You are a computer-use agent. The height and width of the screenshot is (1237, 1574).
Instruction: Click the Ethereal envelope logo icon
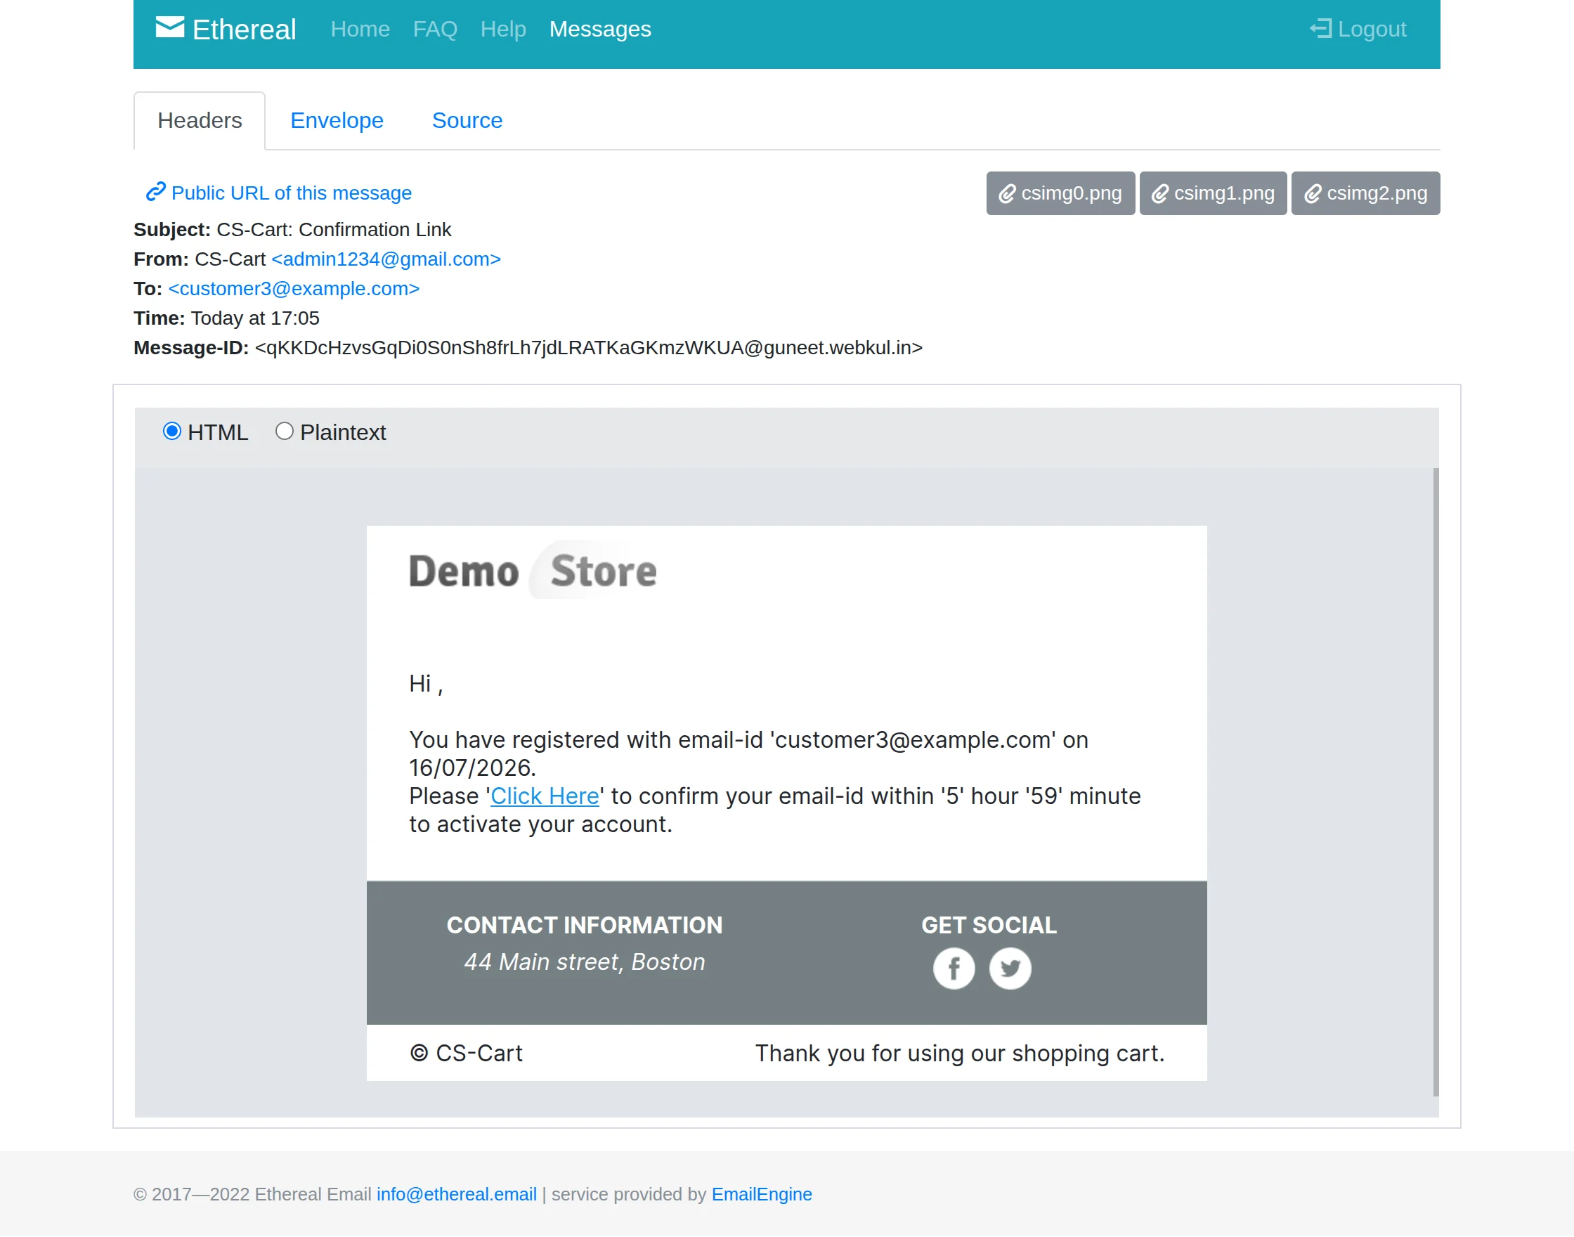[170, 28]
